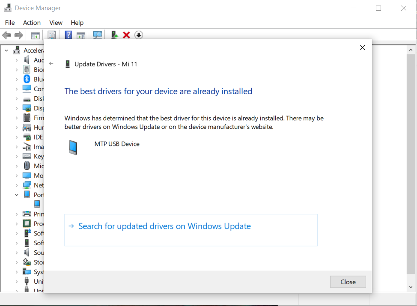Click the MTP USB Device icon
This screenshot has width=417, height=306.
tap(73, 147)
